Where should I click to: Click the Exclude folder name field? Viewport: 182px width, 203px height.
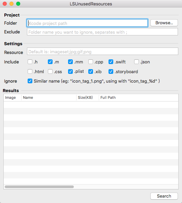(x=102, y=32)
